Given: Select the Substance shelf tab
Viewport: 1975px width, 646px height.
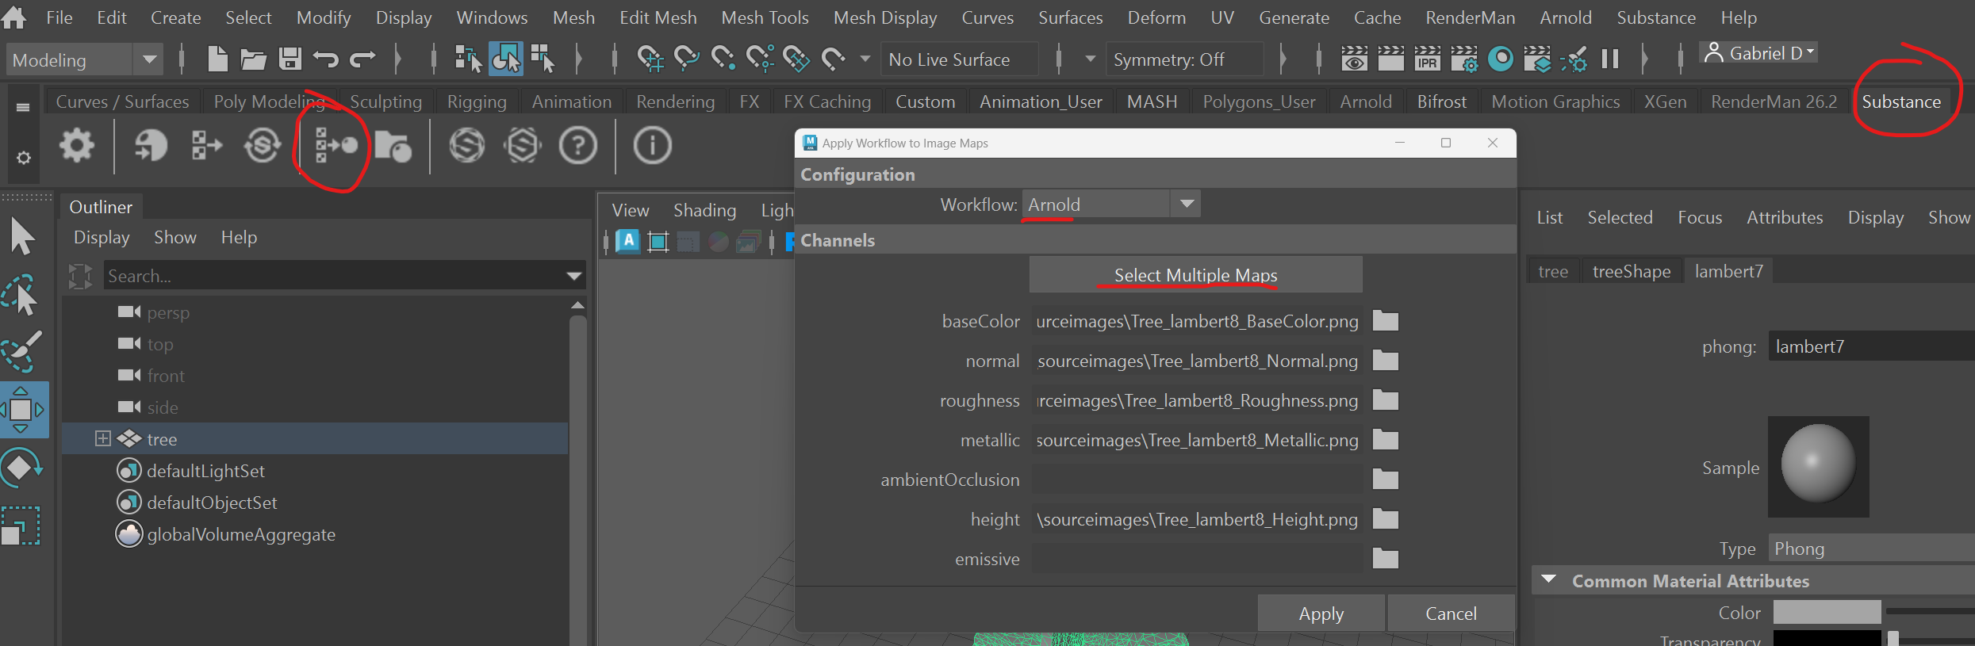Looking at the screenshot, I should click(1901, 101).
